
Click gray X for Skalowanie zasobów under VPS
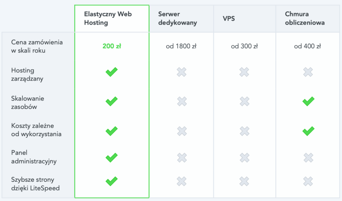(244, 101)
